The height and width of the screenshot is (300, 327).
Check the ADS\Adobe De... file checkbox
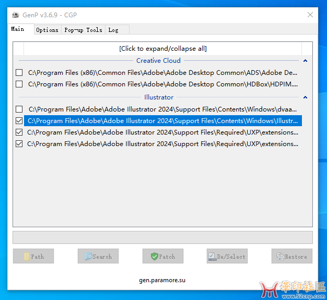click(x=19, y=73)
